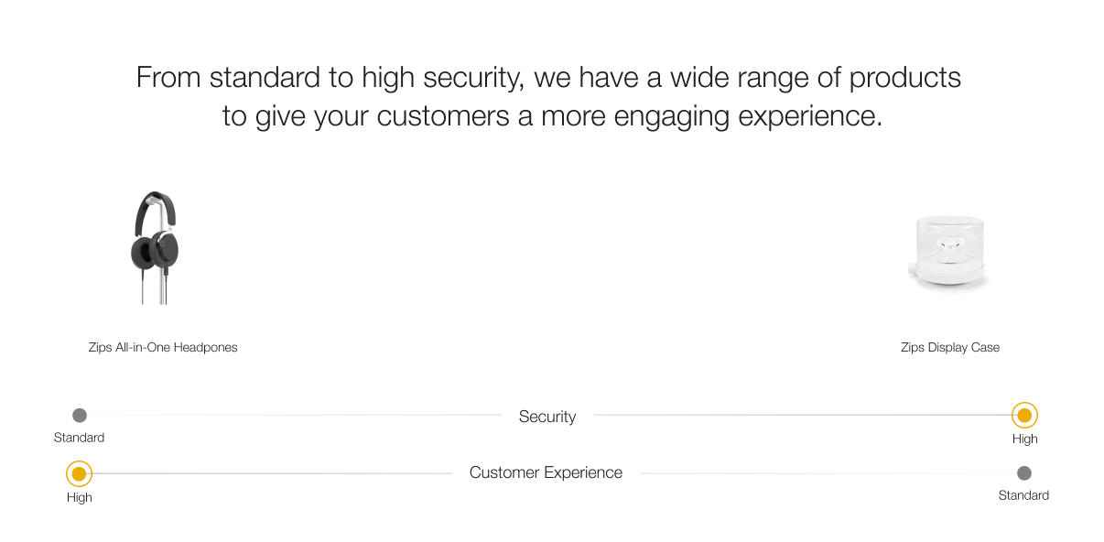Click the Standard label under Customer Experience scale
The width and height of the screenshot is (1104, 542).
point(1023,495)
